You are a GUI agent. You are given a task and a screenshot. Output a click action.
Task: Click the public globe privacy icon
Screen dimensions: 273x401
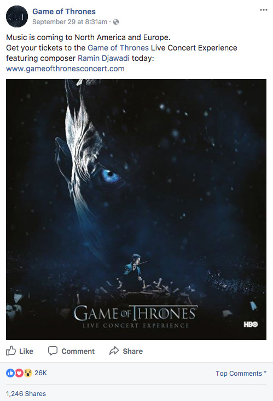click(x=116, y=22)
